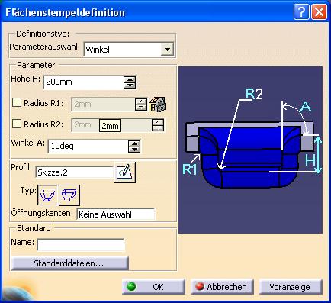Viewport: 331px width, 303px height.
Task: Click the help question mark icon
Action: pos(301,11)
